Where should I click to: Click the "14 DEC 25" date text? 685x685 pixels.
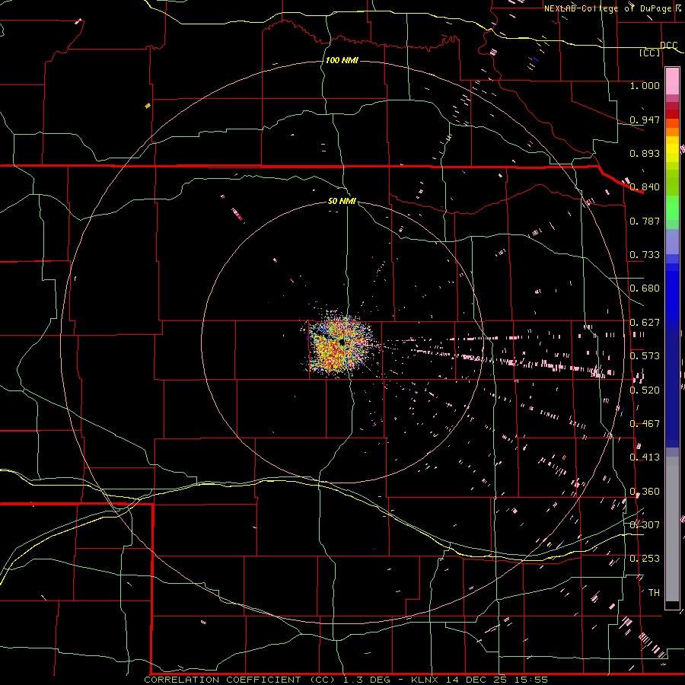coord(477,680)
